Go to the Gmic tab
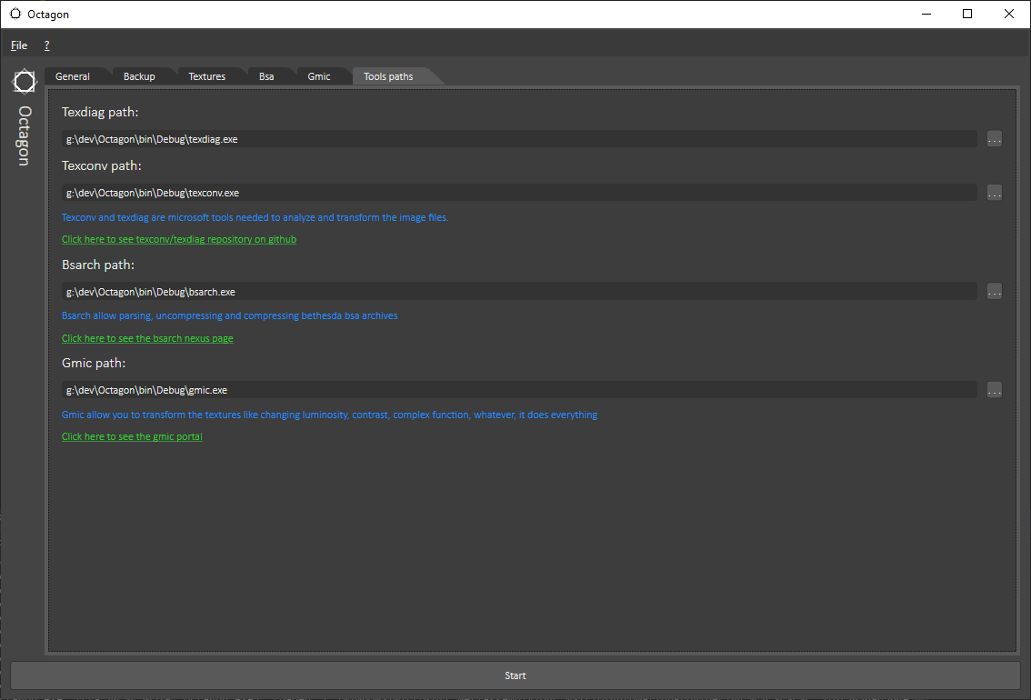The image size is (1031, 700). point(319,76)
